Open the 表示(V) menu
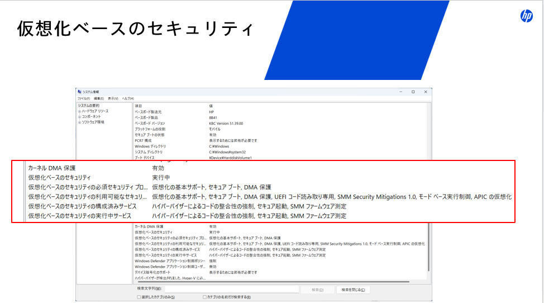Viewport: 544px width, 303px height. click(x=113, y=98)
